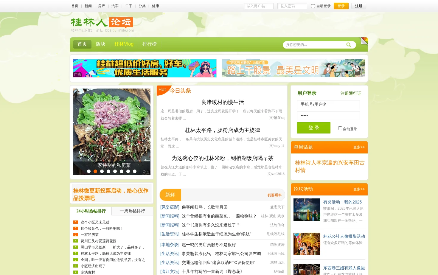Image resolution: width=438 pixels, height=275 pixels.
Task: Open post 倦客闻归鸟，长歌带月回
Action: tap(205, 207)
